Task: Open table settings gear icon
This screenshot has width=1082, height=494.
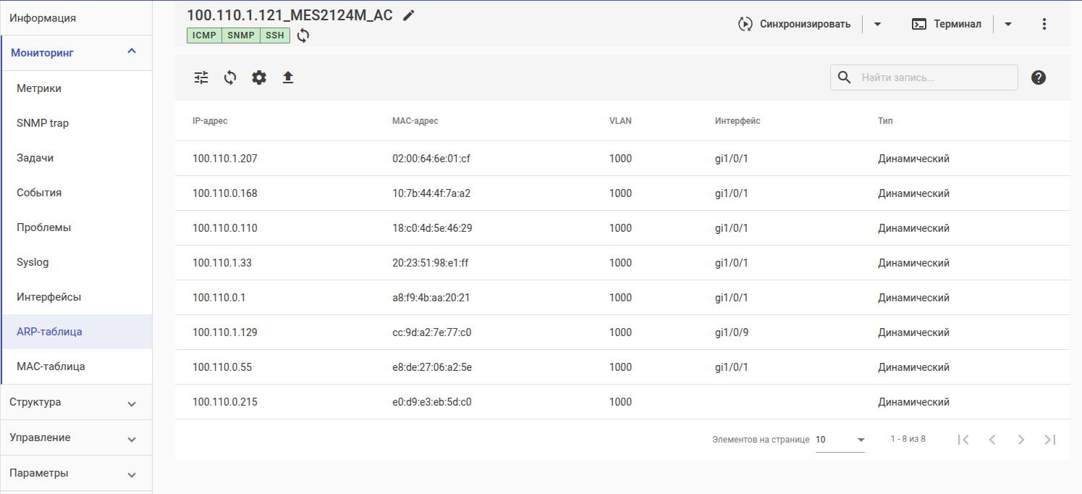Action: pos(259,78)
